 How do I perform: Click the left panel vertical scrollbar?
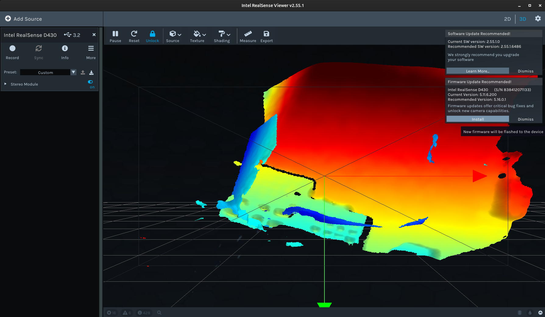[101, 172]
